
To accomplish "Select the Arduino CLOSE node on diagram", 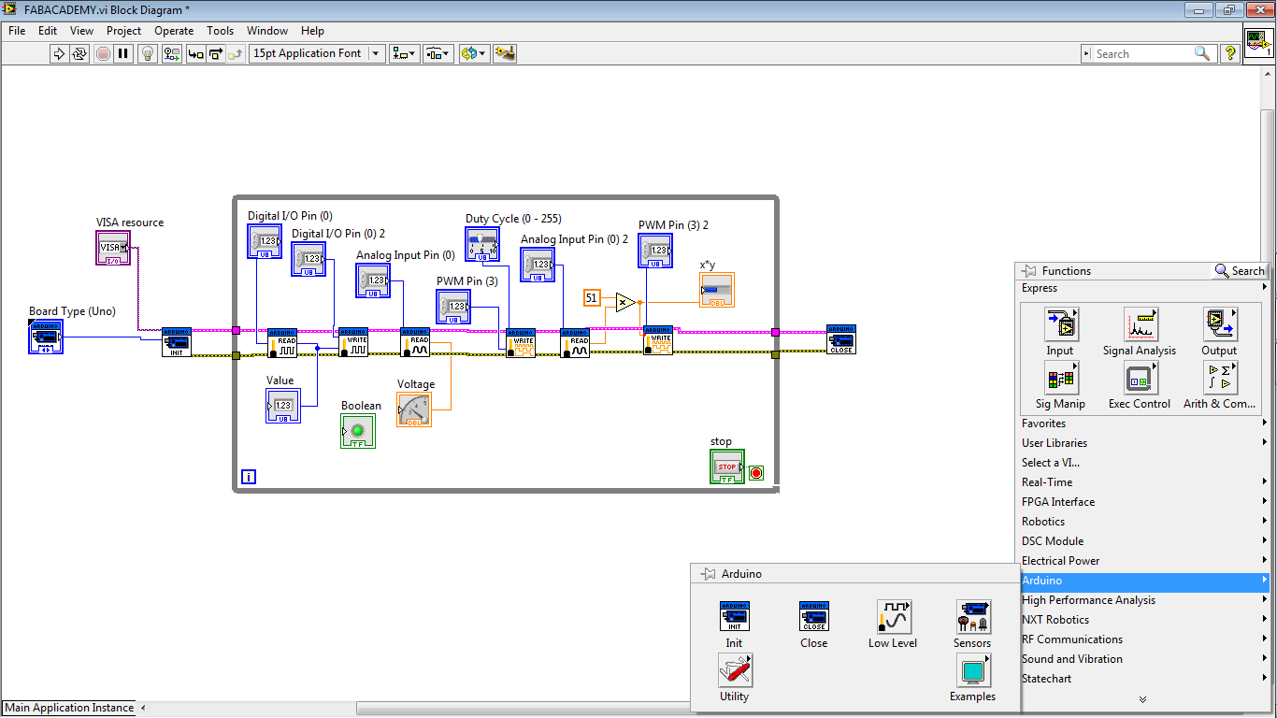I will 841,339.
